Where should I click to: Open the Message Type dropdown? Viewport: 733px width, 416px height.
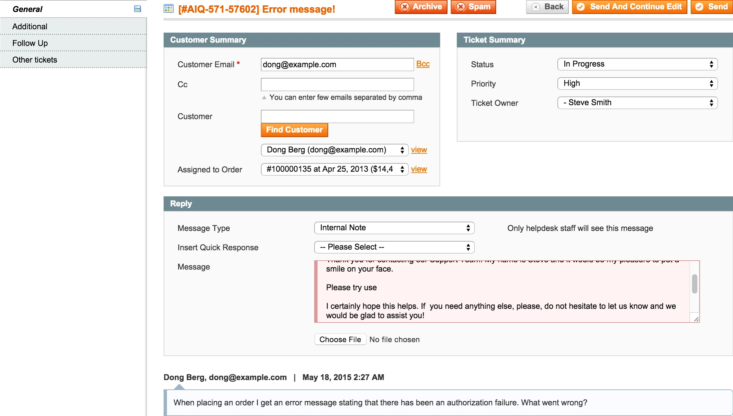point(394,228)
